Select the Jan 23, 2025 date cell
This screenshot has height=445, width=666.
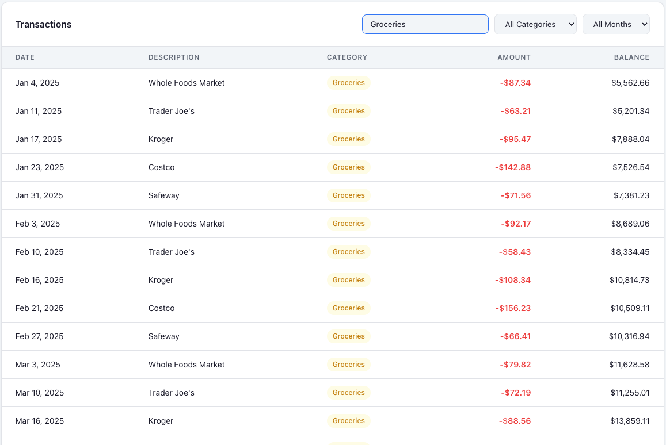(40, 167)
